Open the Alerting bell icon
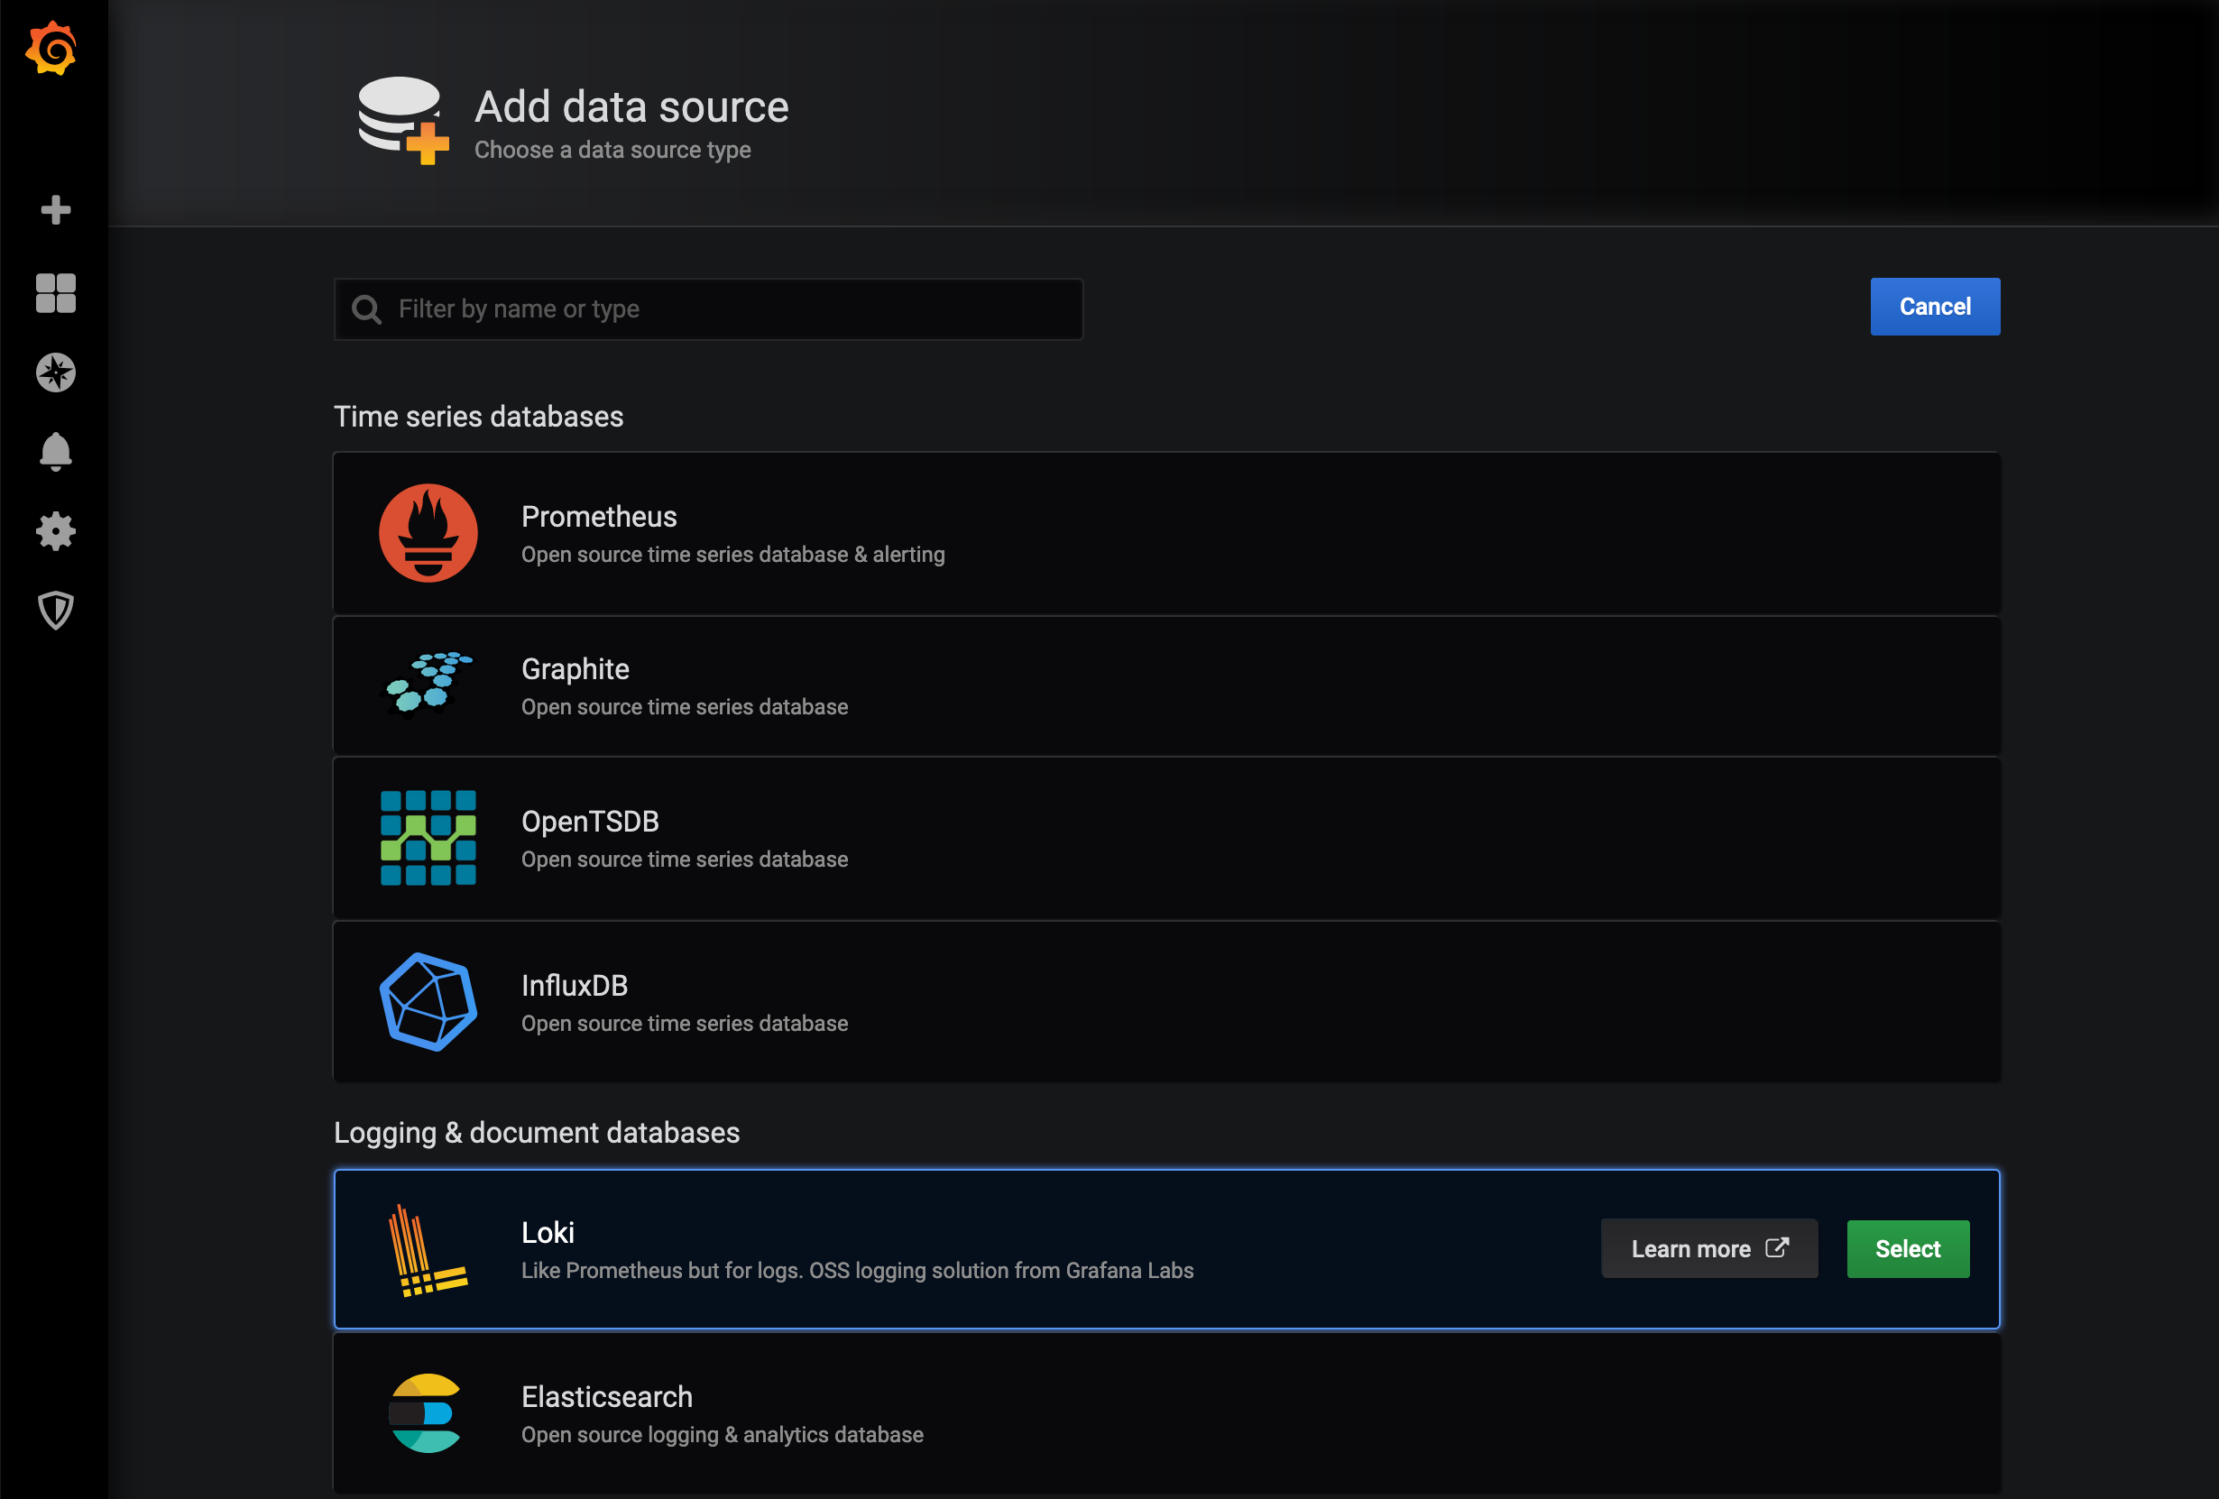The width and height of the screenshot is (2219, 1499). 55,452
